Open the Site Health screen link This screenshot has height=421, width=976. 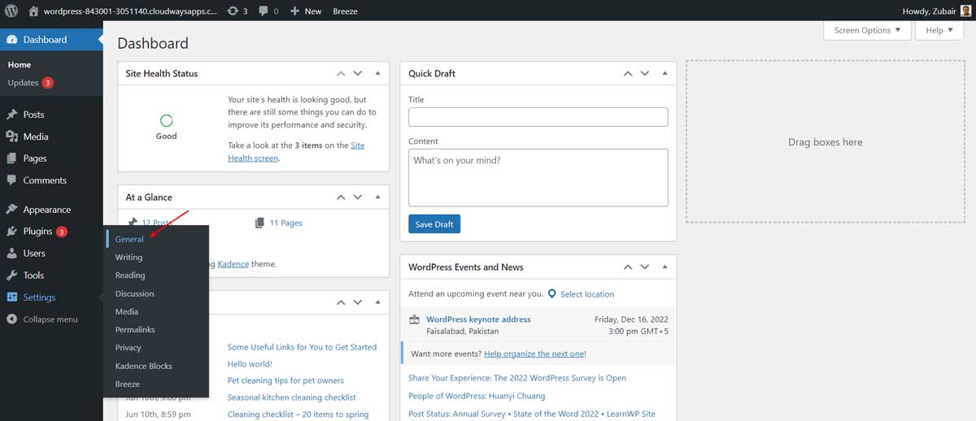(296, 152)
